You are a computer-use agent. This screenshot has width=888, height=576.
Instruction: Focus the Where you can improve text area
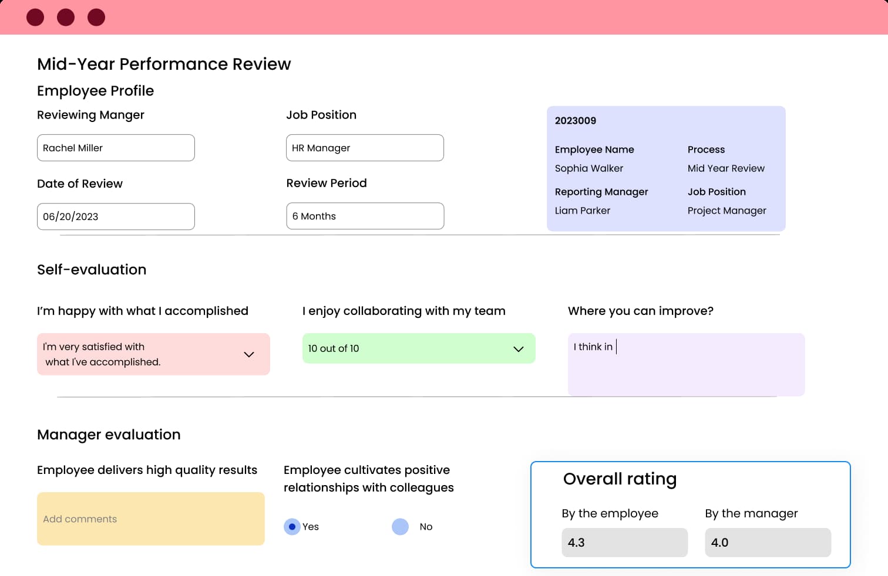(686, 364)
